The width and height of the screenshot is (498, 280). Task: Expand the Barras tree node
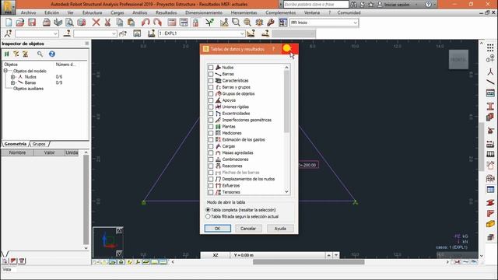pyautogui.click(x=12, y=83)
